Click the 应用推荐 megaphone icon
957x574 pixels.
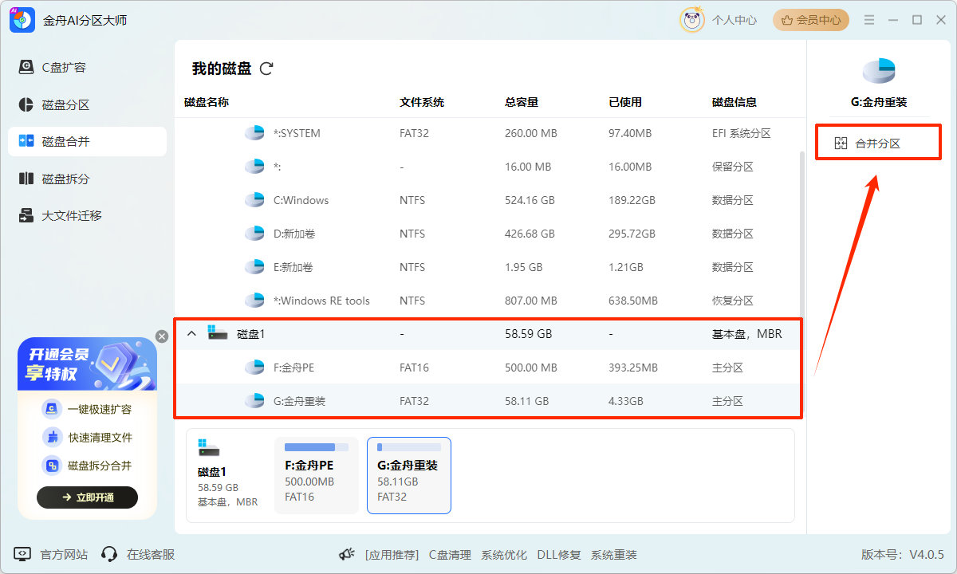346,554
